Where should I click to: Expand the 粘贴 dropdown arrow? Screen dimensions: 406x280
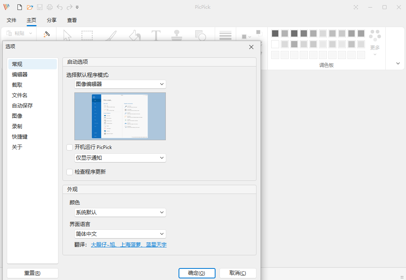coord(31,33)
